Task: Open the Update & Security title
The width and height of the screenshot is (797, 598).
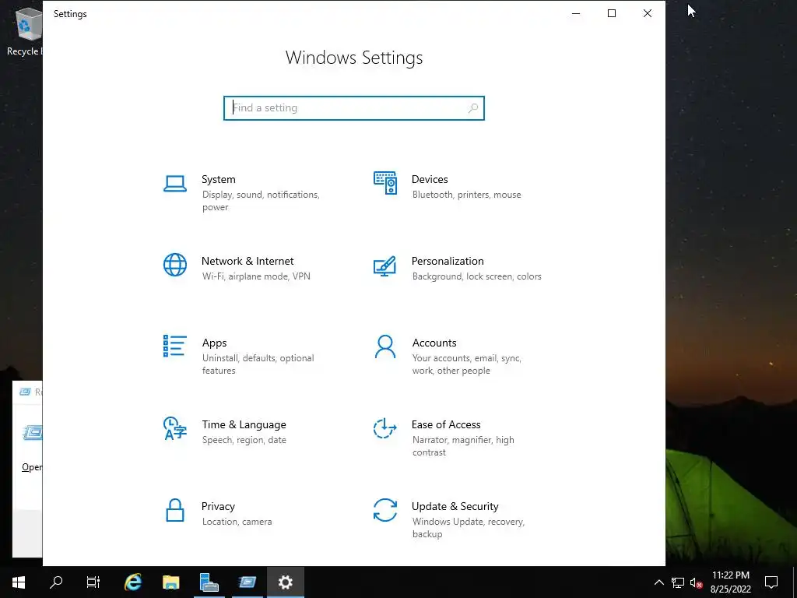Action: point(455,506)
